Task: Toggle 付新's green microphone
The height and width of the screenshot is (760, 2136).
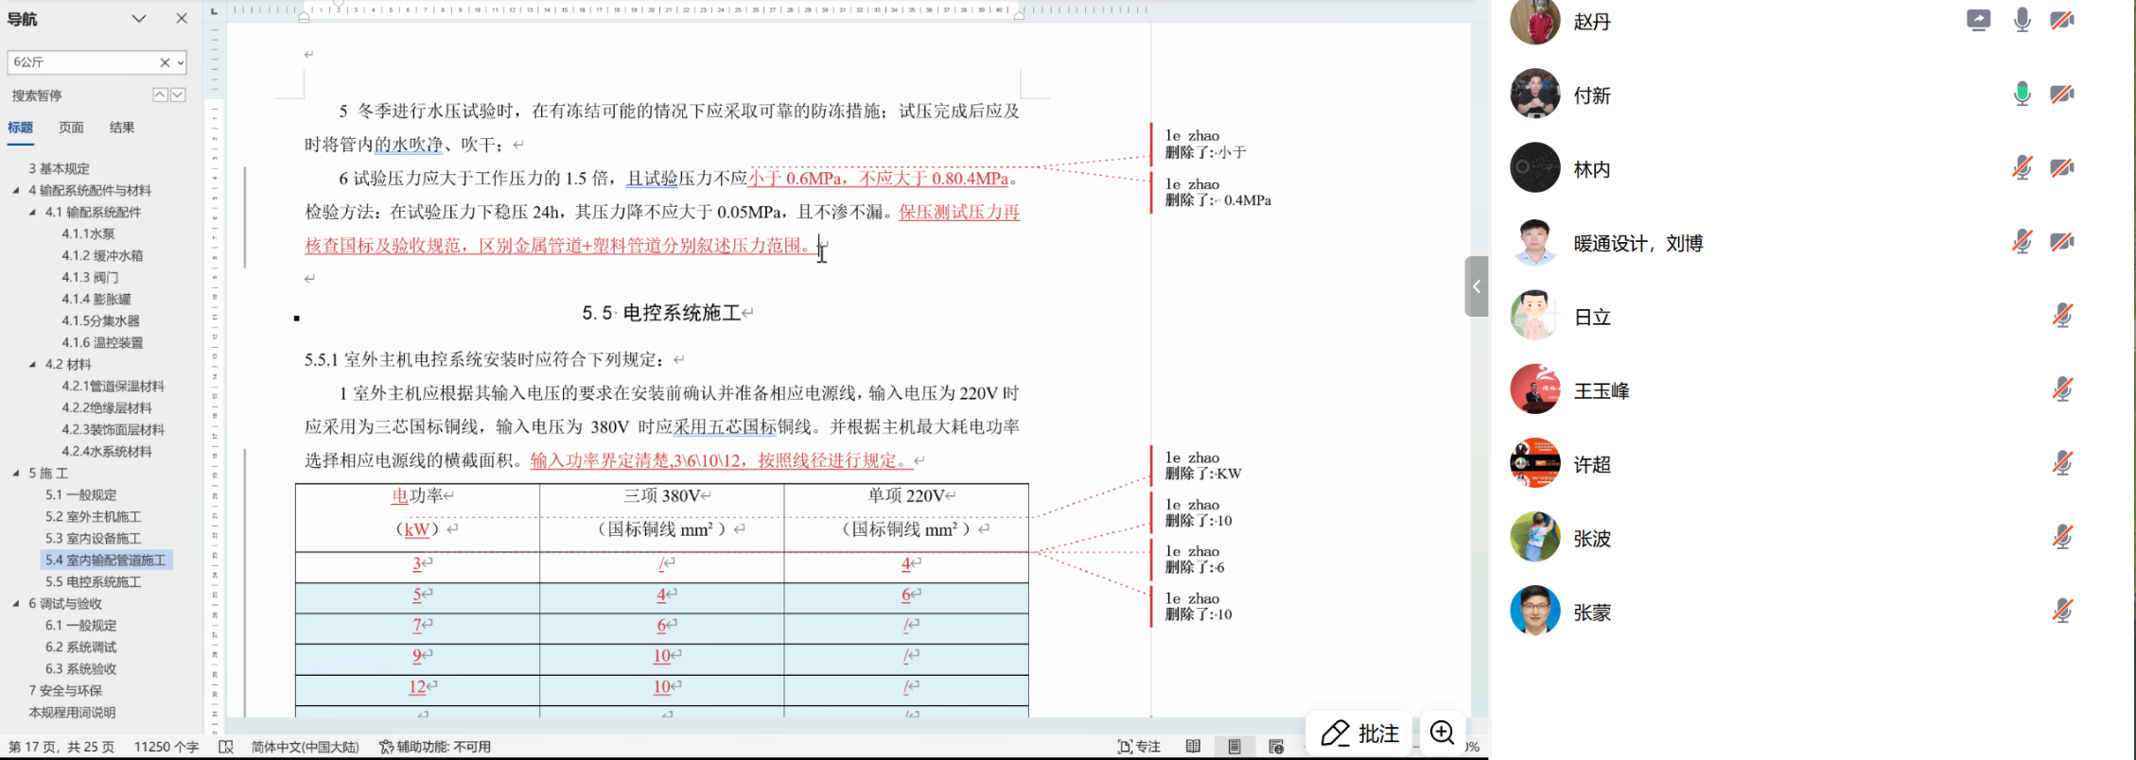Action: point(2022,94)
